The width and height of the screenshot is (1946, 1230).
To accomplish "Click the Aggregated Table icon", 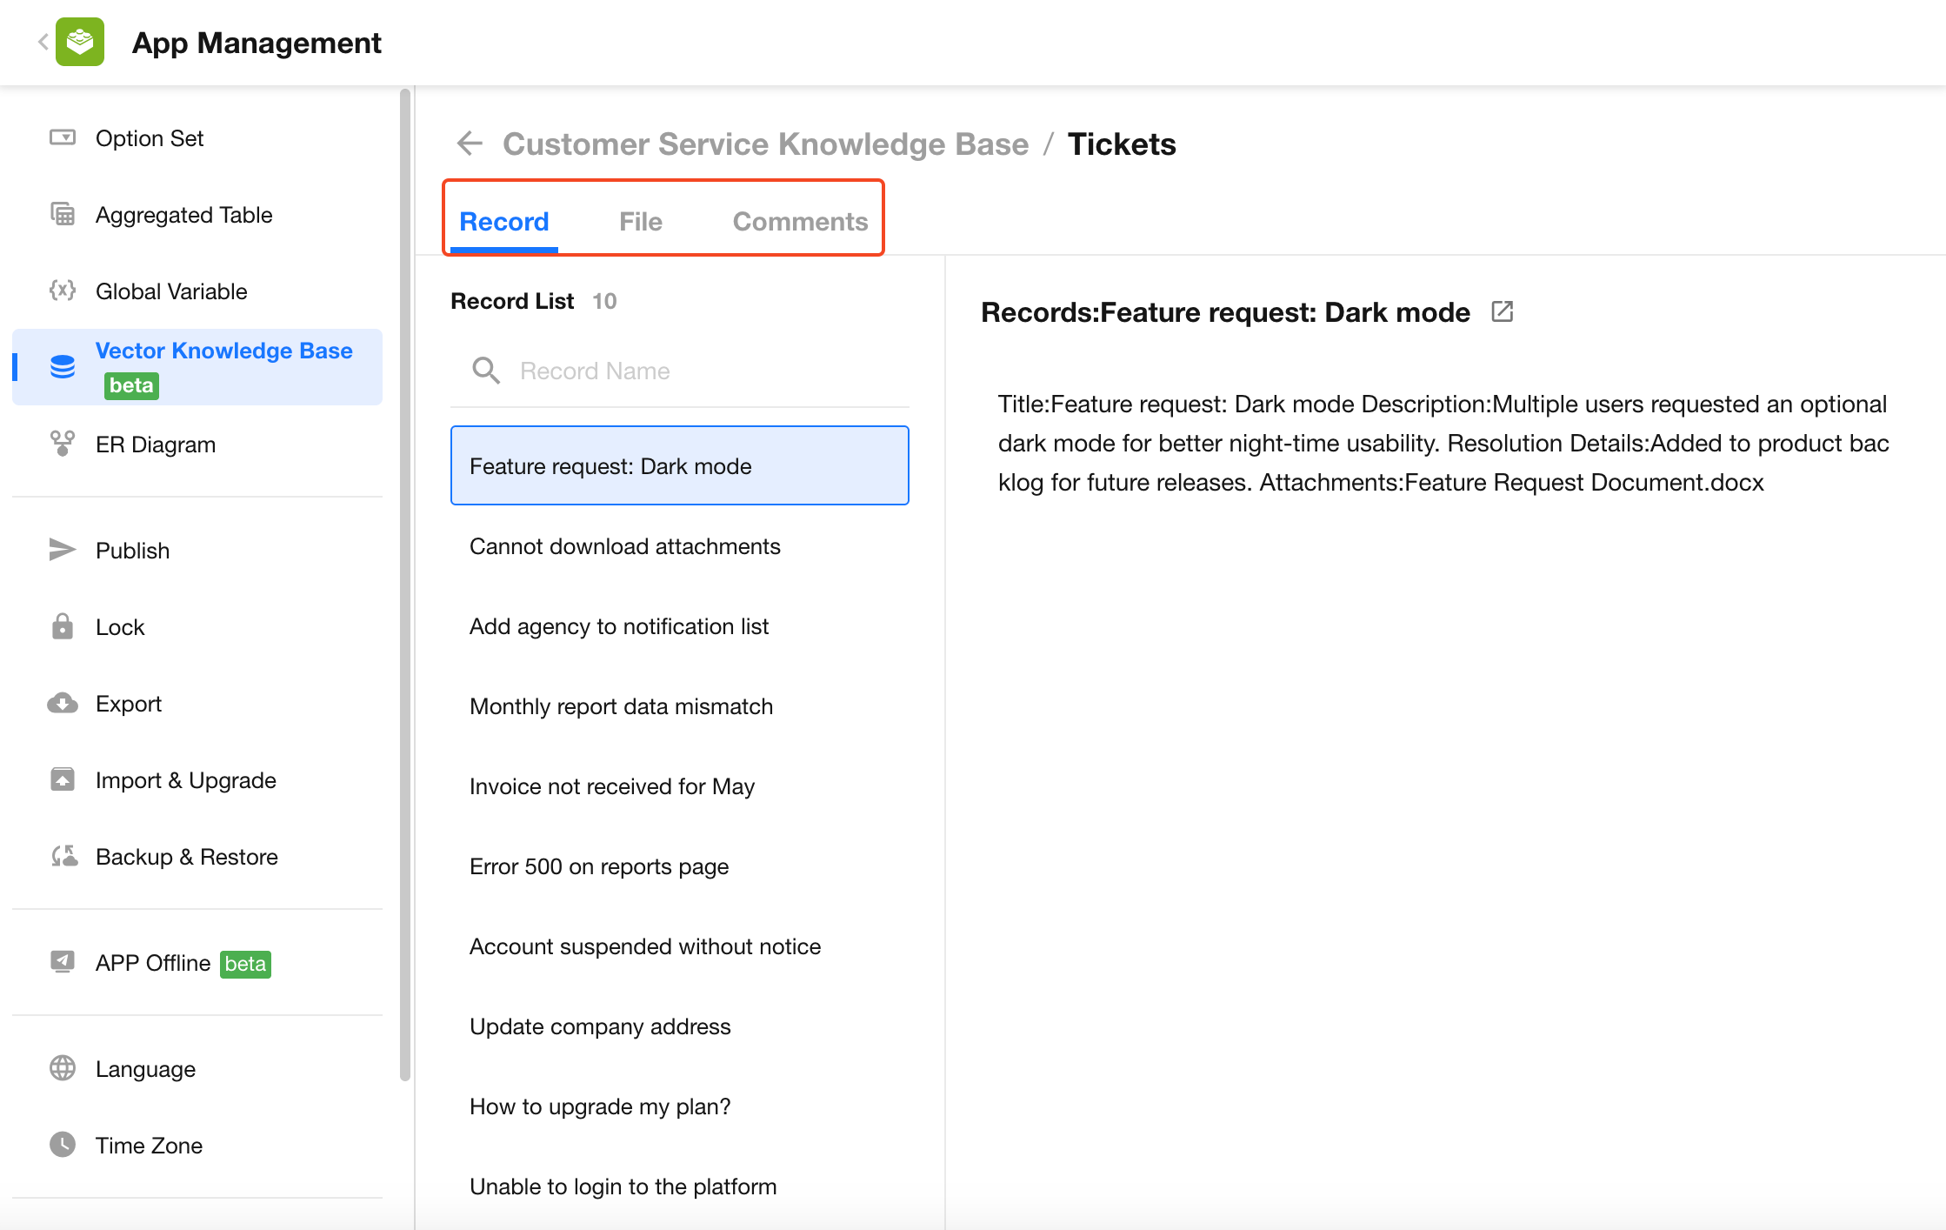I will click(63, 214).
